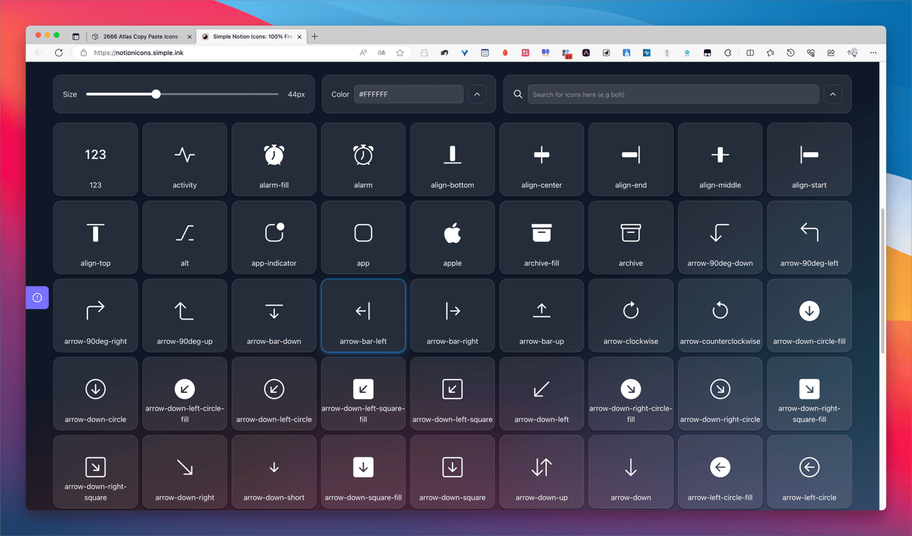The width and height of the screenshot is (912, 536).
Task: Click the purple info button on the left edge
Action: pos(37,297)
